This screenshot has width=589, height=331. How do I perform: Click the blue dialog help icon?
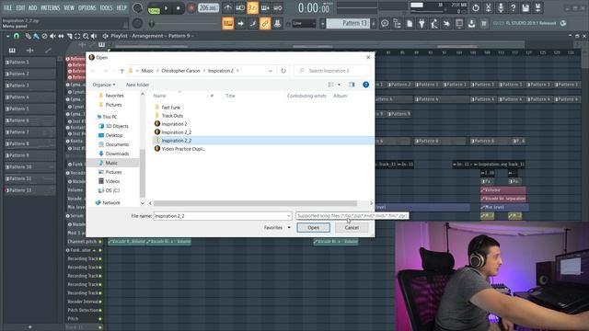366,85
